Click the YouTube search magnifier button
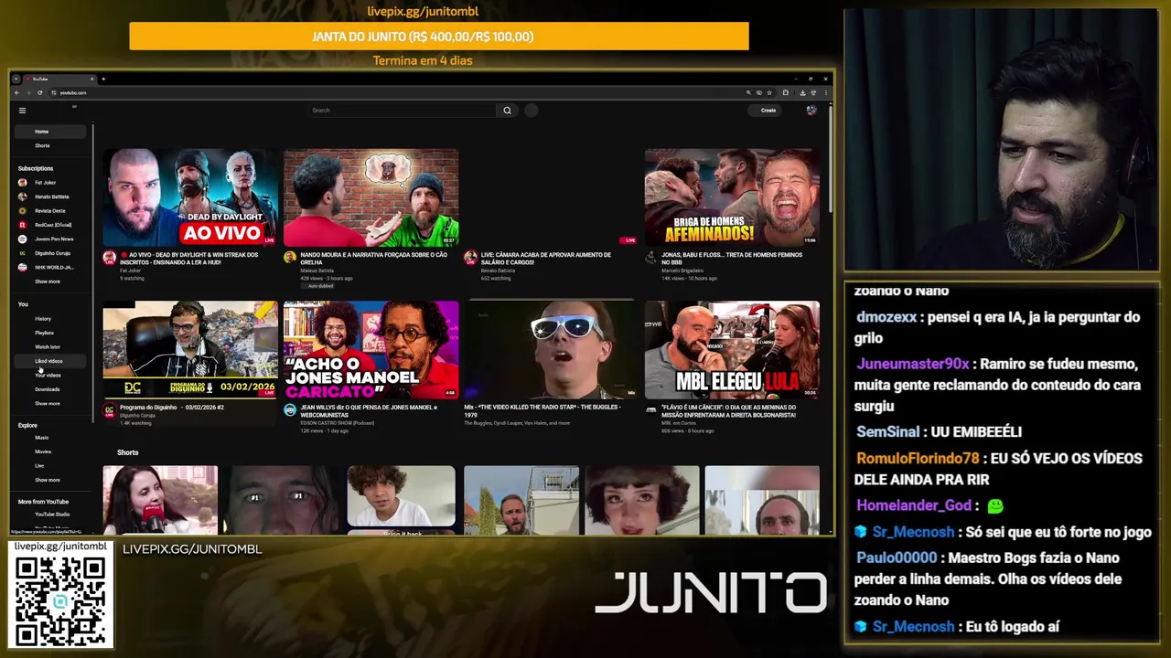 (507, 111)
